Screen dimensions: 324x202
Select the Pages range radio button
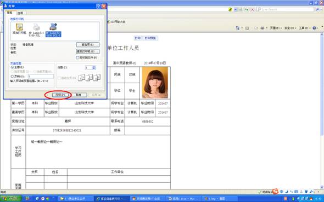(12, 77)
